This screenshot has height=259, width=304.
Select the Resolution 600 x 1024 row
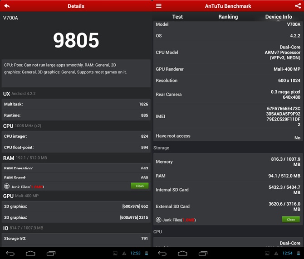coord(228,81)
